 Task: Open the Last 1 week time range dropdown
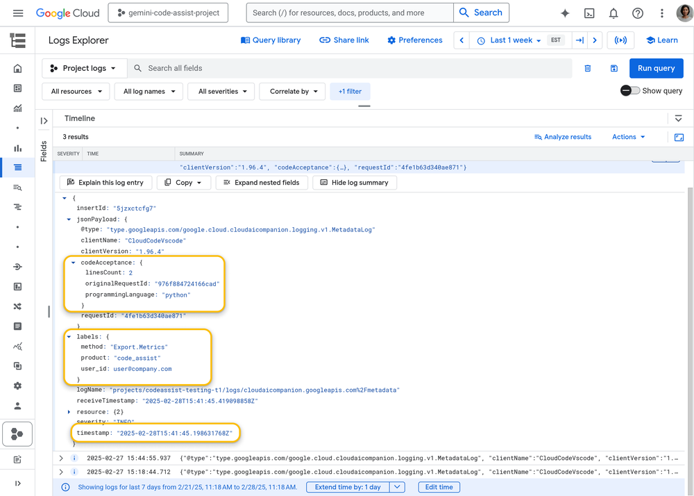[509, 40]
